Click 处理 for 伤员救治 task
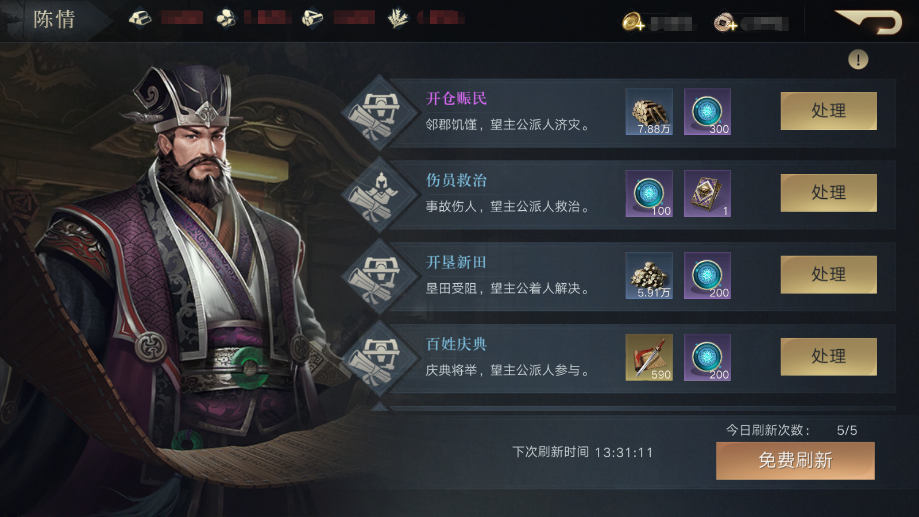 coord(828,193)
